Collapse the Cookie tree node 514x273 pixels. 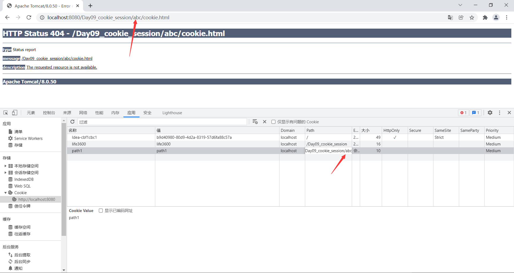point(5,193)
